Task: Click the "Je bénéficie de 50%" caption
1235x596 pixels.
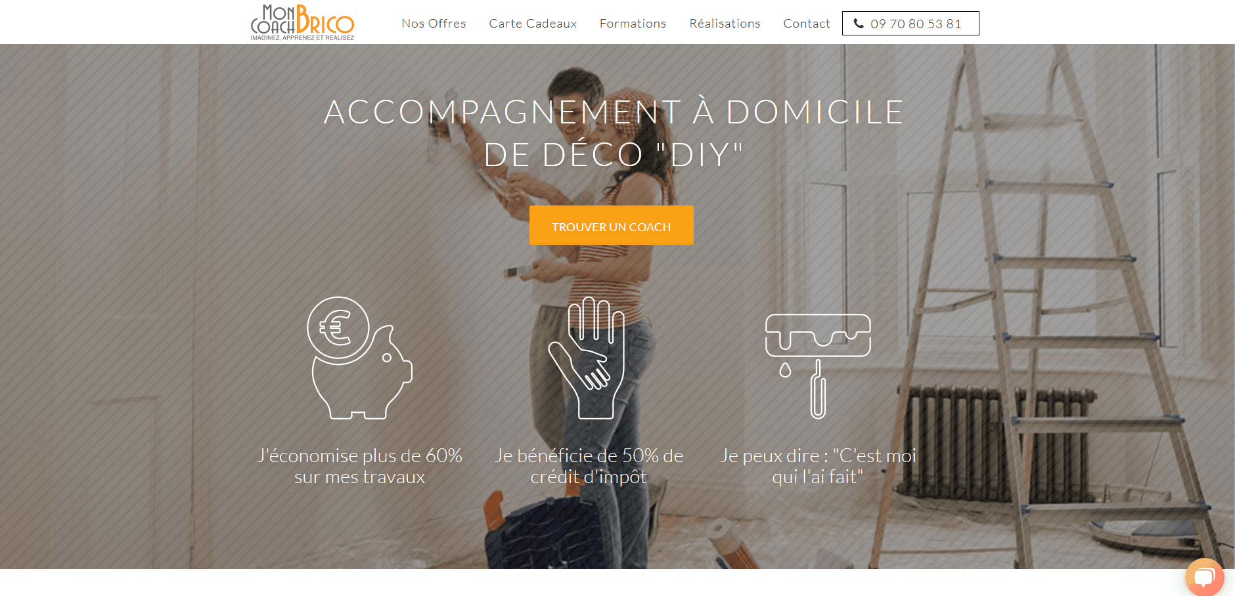Action: [x=589, y=466]
